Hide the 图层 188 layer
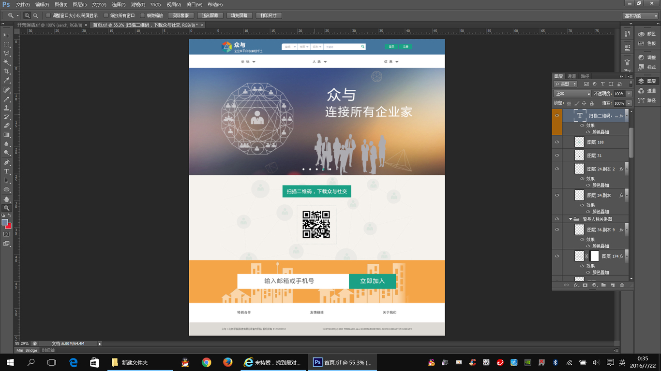 (557, 142)
